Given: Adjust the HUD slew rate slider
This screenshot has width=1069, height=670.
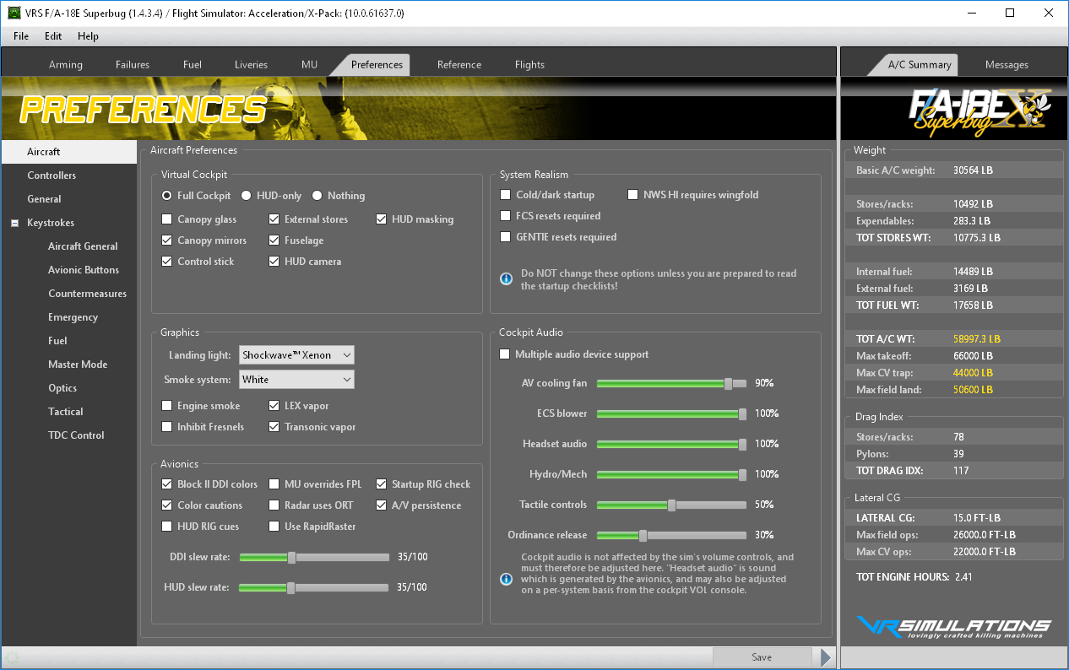Looking at the screenshot, I should pos(290,587).
